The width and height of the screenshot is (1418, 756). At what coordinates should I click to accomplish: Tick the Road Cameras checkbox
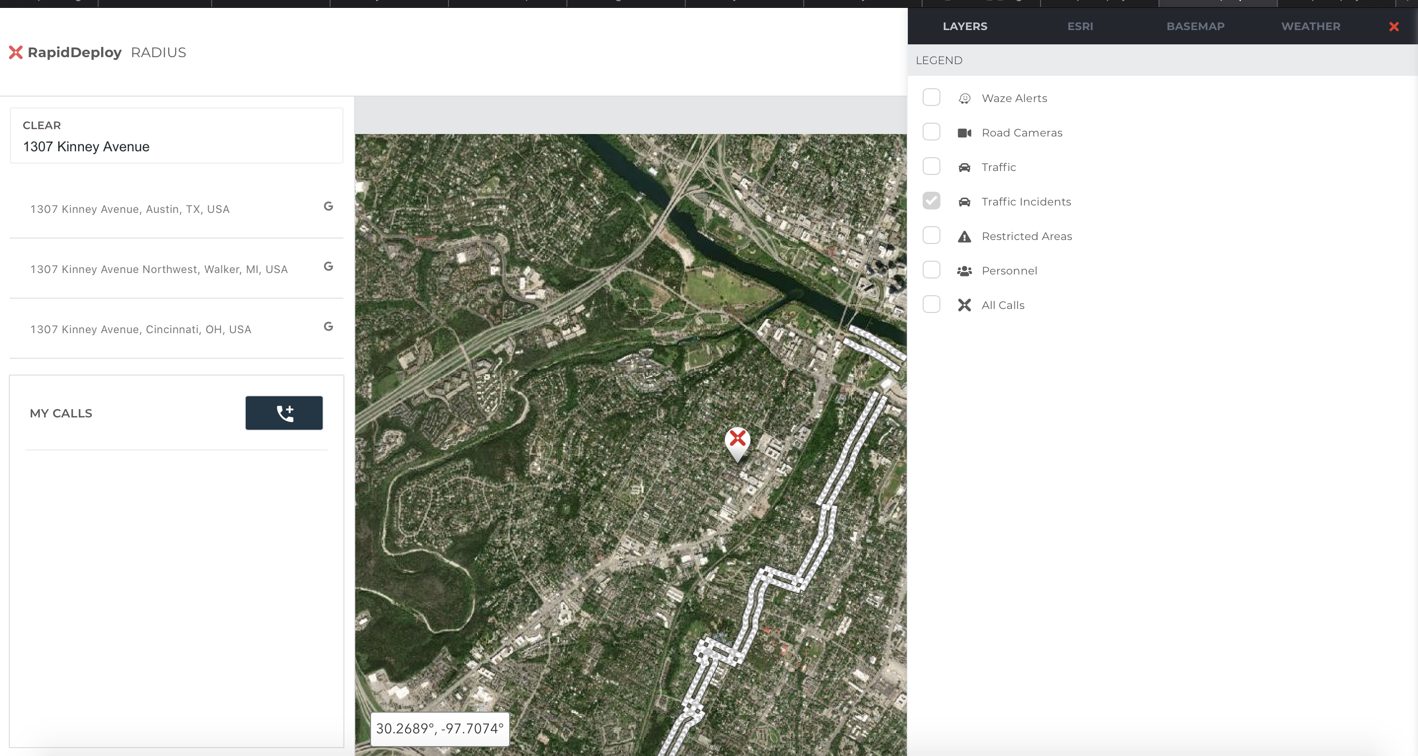coord(931,132)
